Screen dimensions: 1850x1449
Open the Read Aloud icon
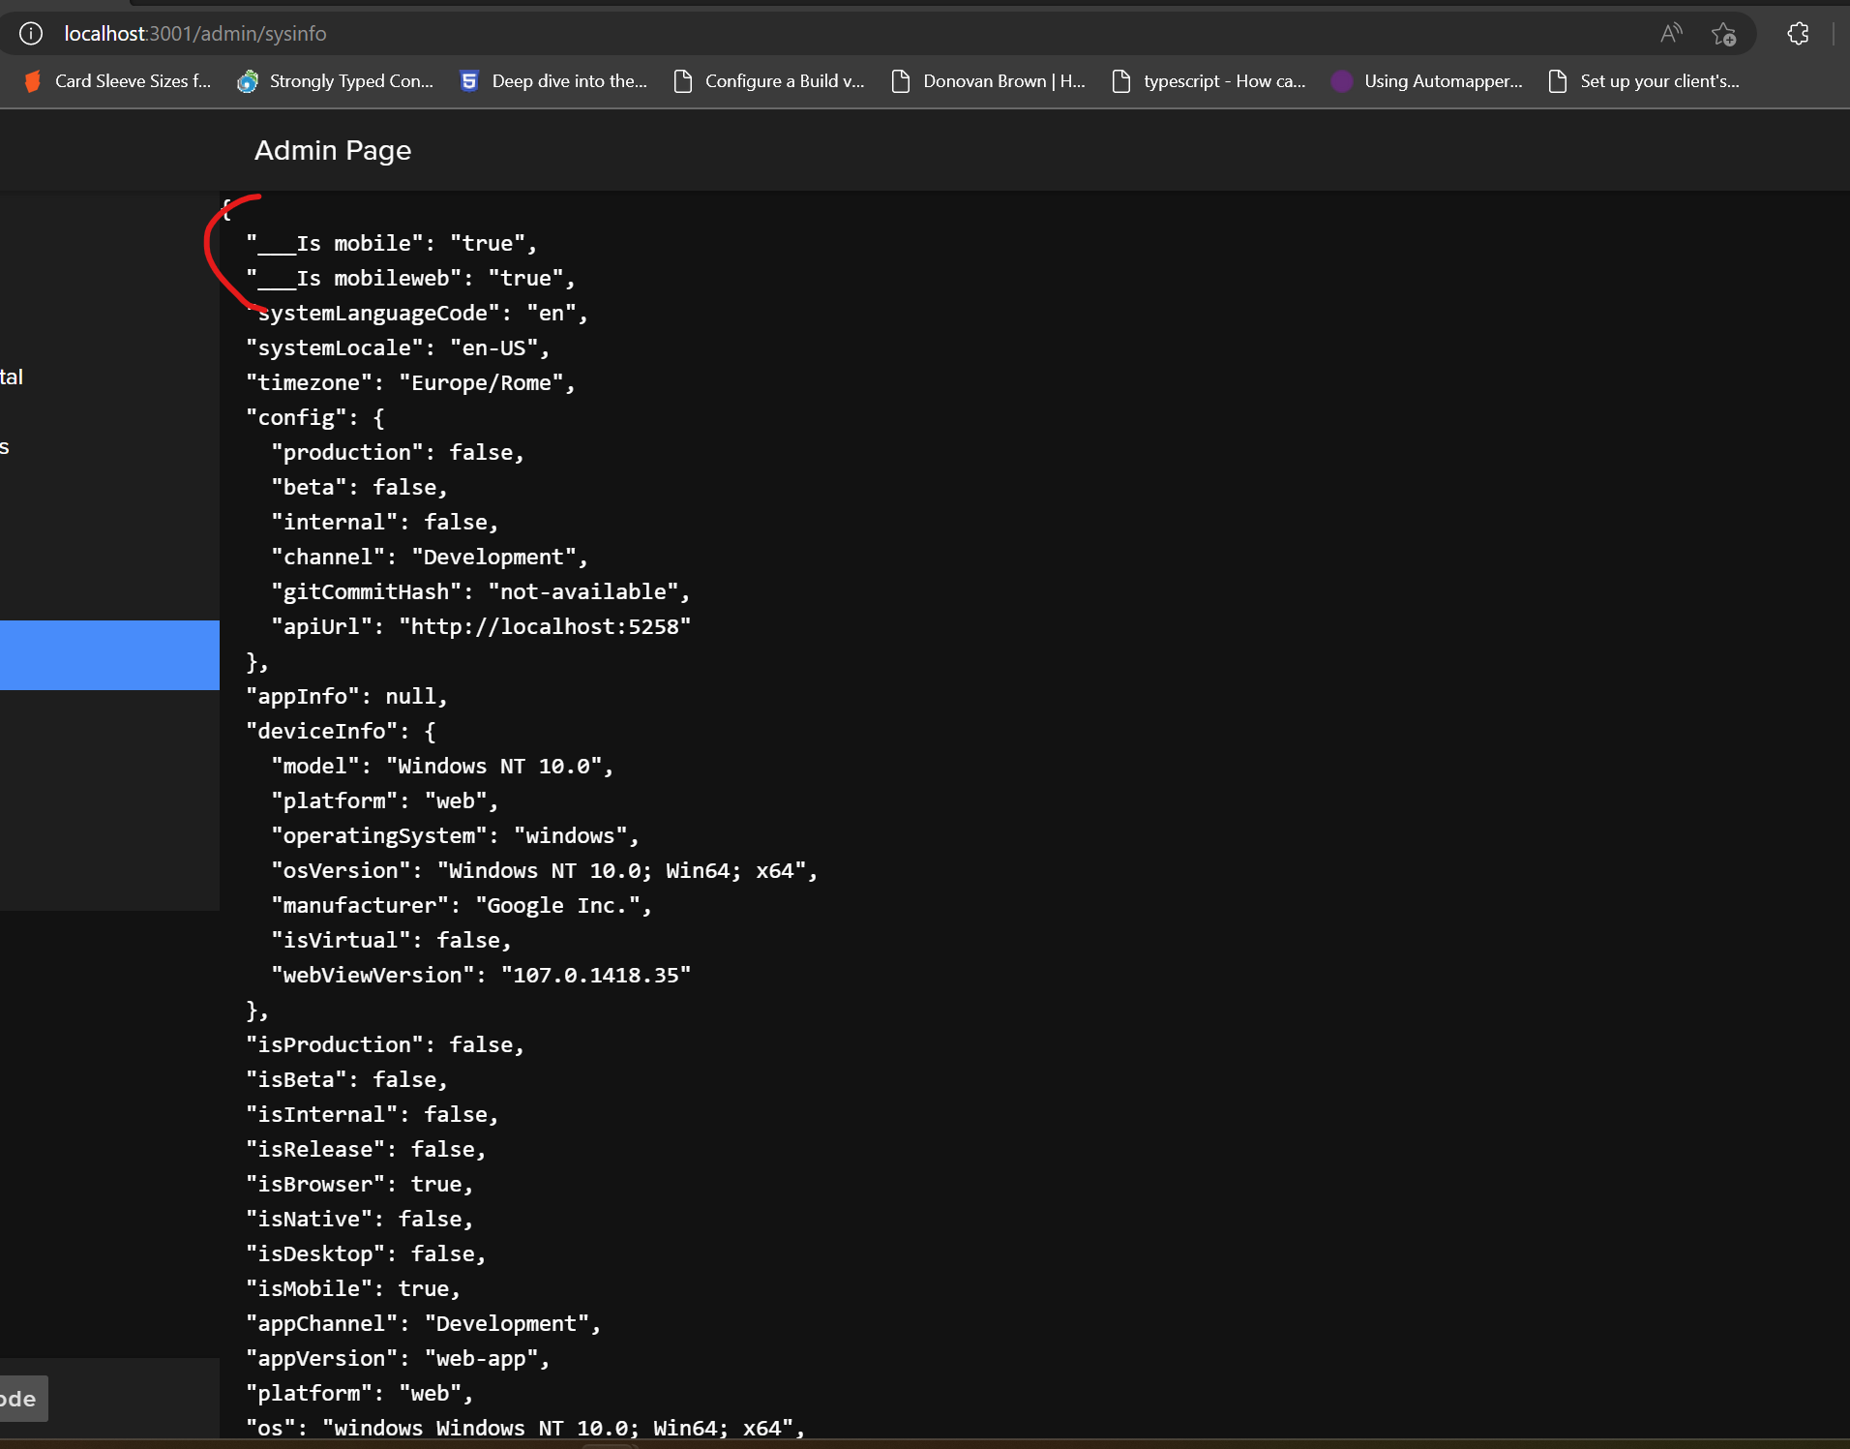coord(1671,34)
